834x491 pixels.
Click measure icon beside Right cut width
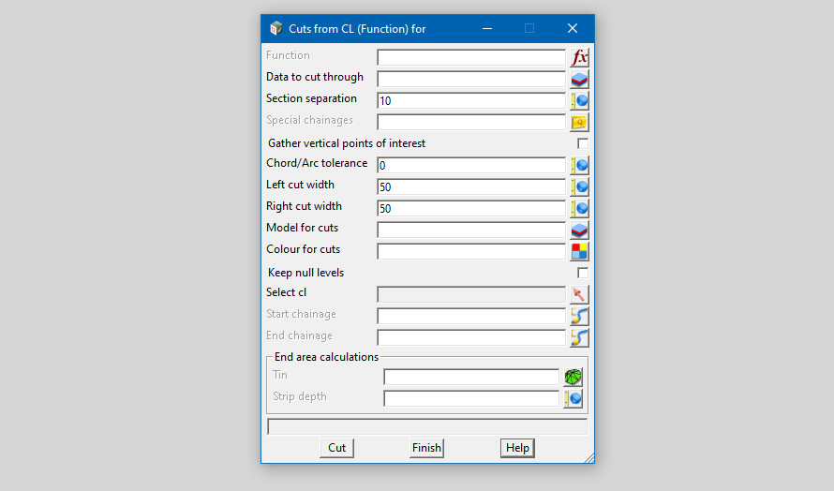(579, 209)
